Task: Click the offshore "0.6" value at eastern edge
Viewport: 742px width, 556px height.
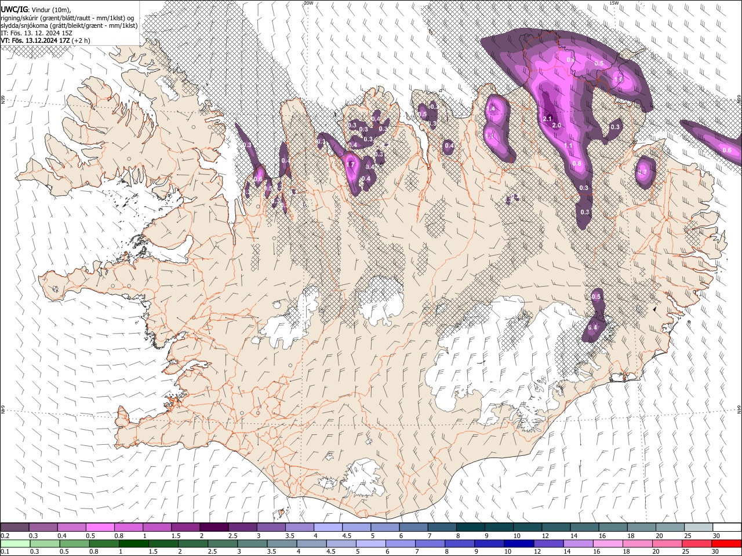Action: 727,151
